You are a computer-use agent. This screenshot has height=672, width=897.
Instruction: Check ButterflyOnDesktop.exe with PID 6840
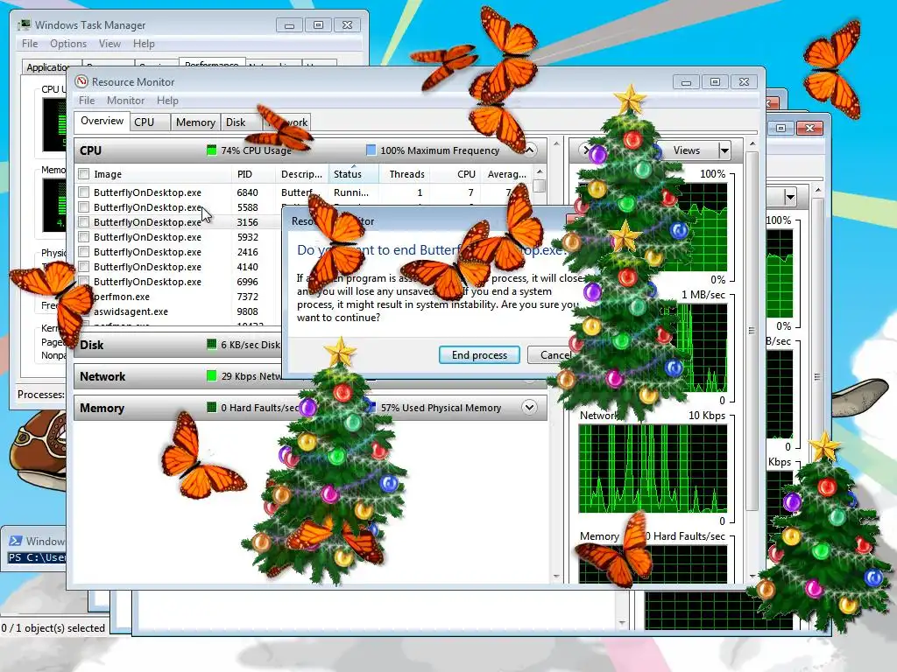(x=84, y=192)
